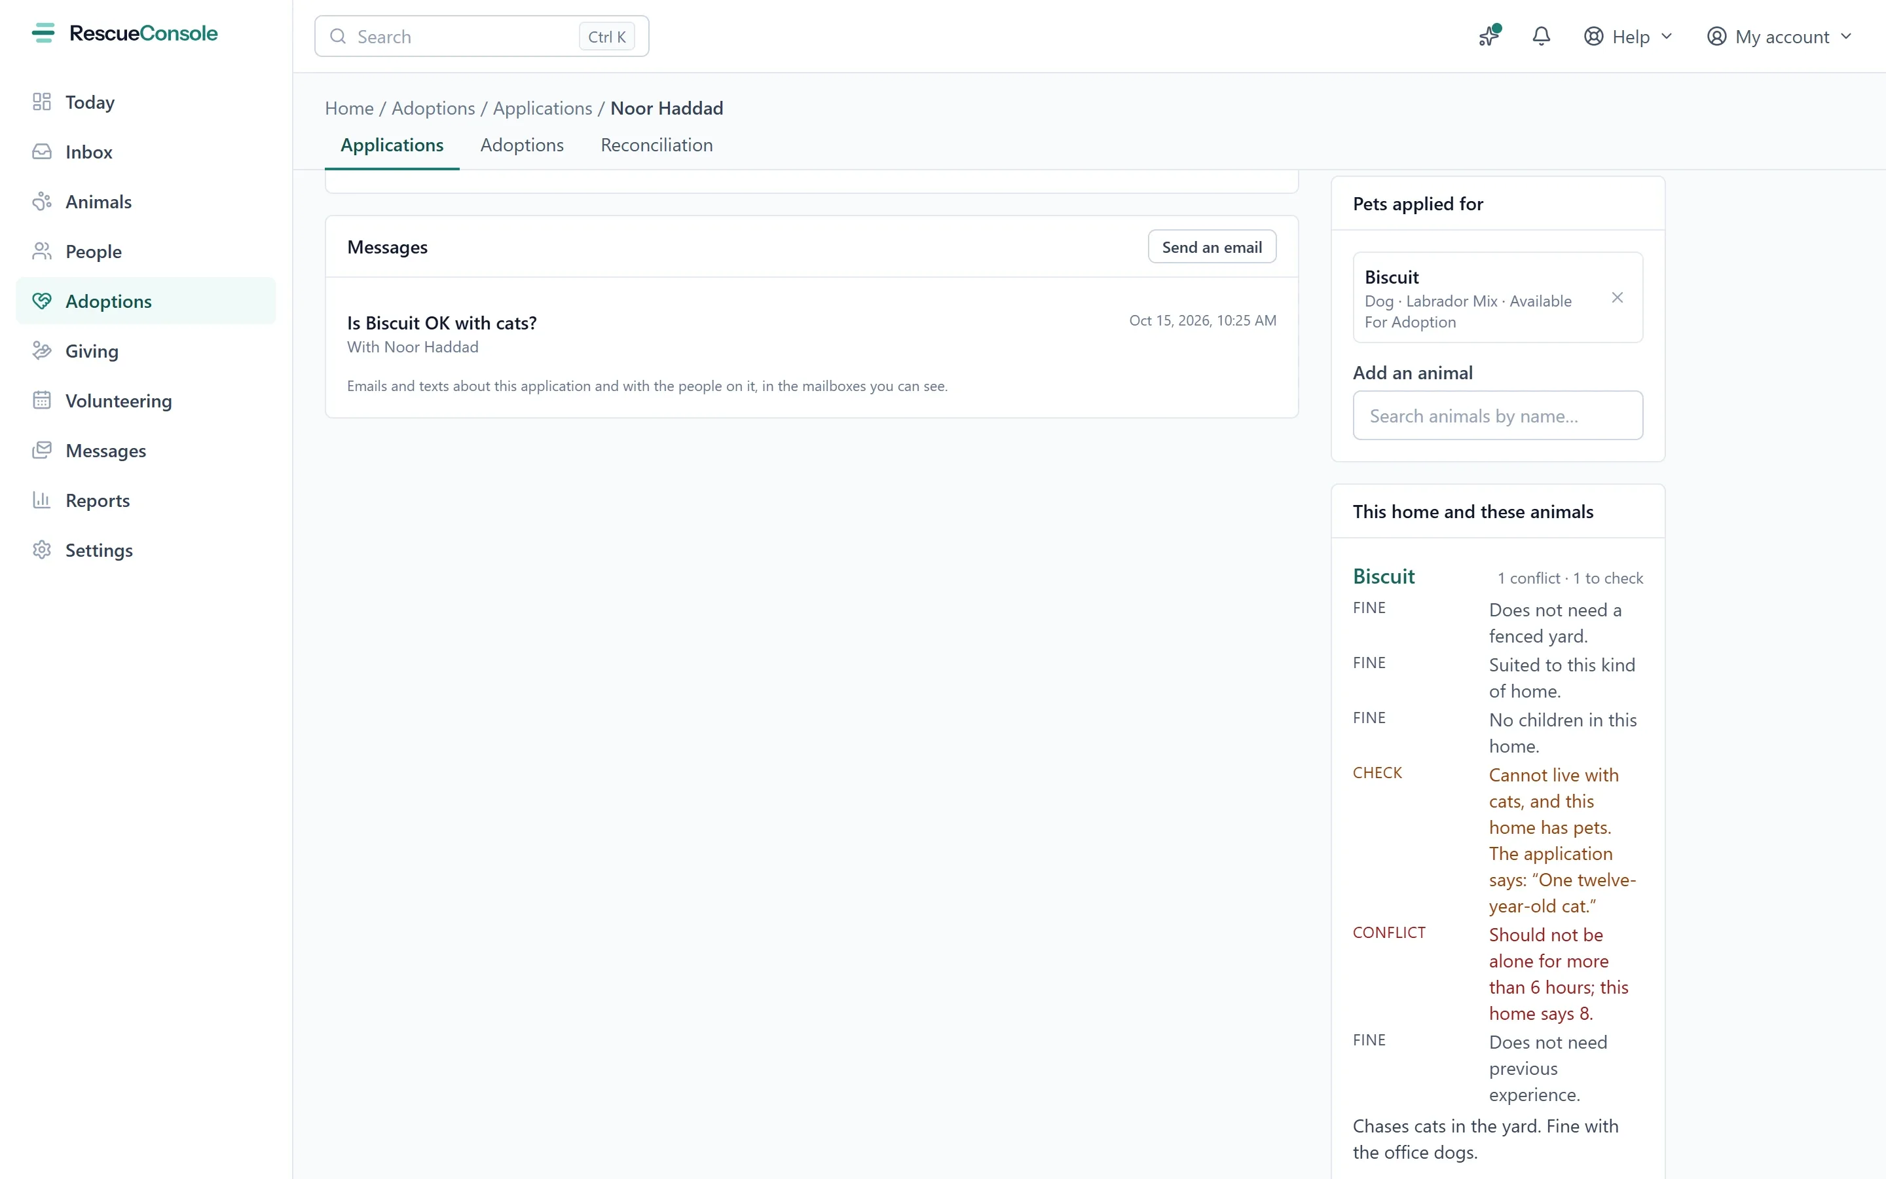Image resolution: width=1886 pixels, height=1179 pixels.
Task: Click the RescueConsole logo
Action: click(x=124, y=33)
